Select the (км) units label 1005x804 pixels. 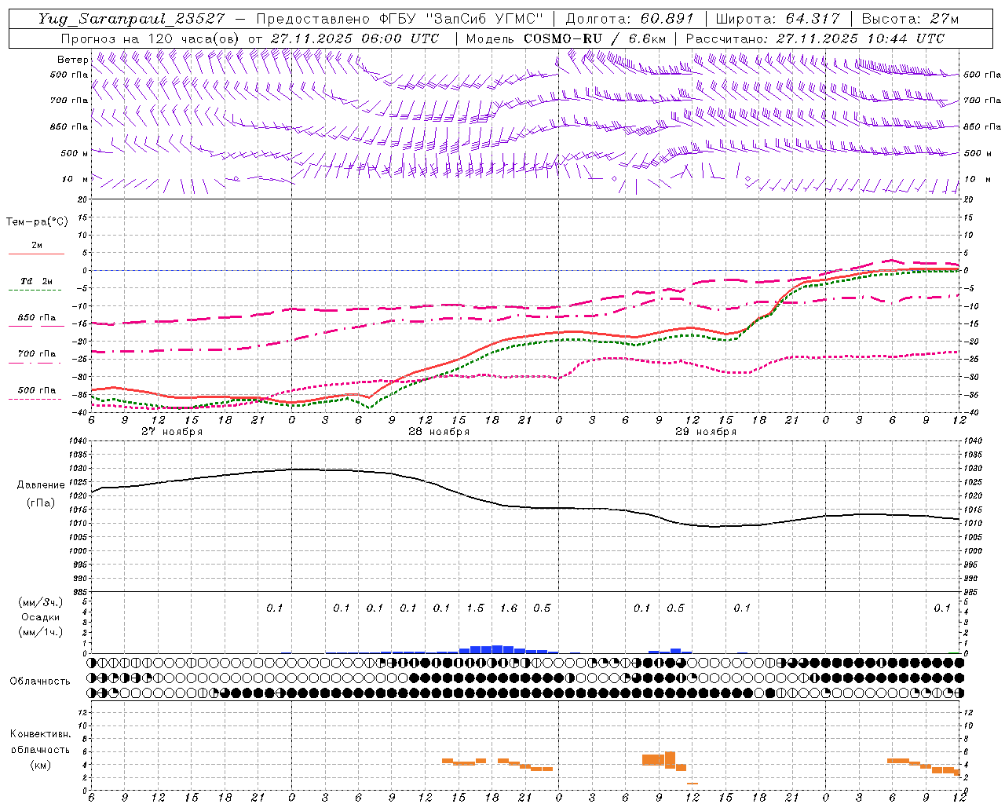(x=40, y=765)
